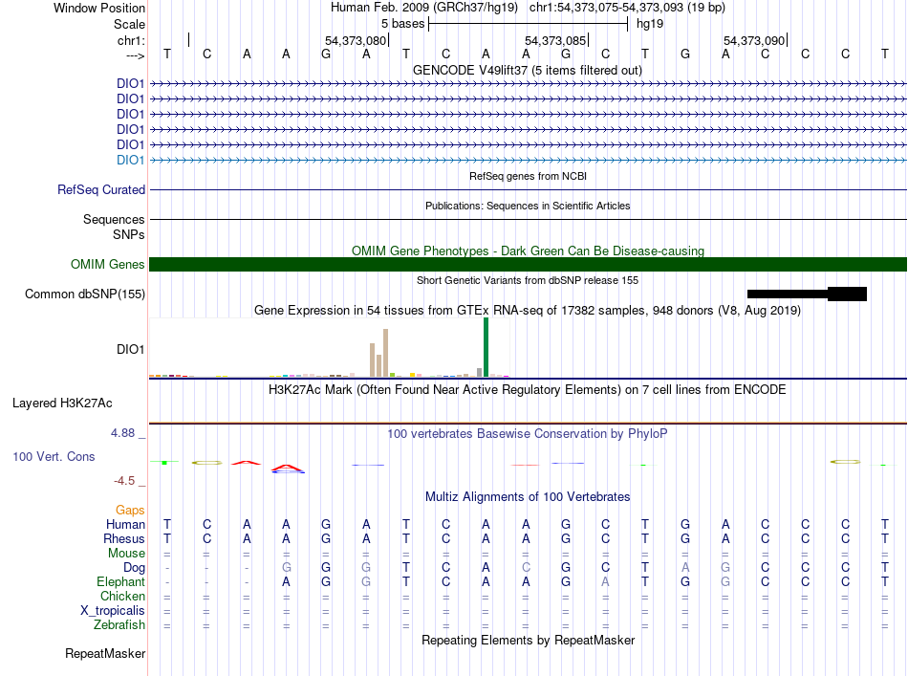The width and height of the screenshot is (908, 676).
Task: Click the Common dbSNP(155) black variant block
Action: 807,294
